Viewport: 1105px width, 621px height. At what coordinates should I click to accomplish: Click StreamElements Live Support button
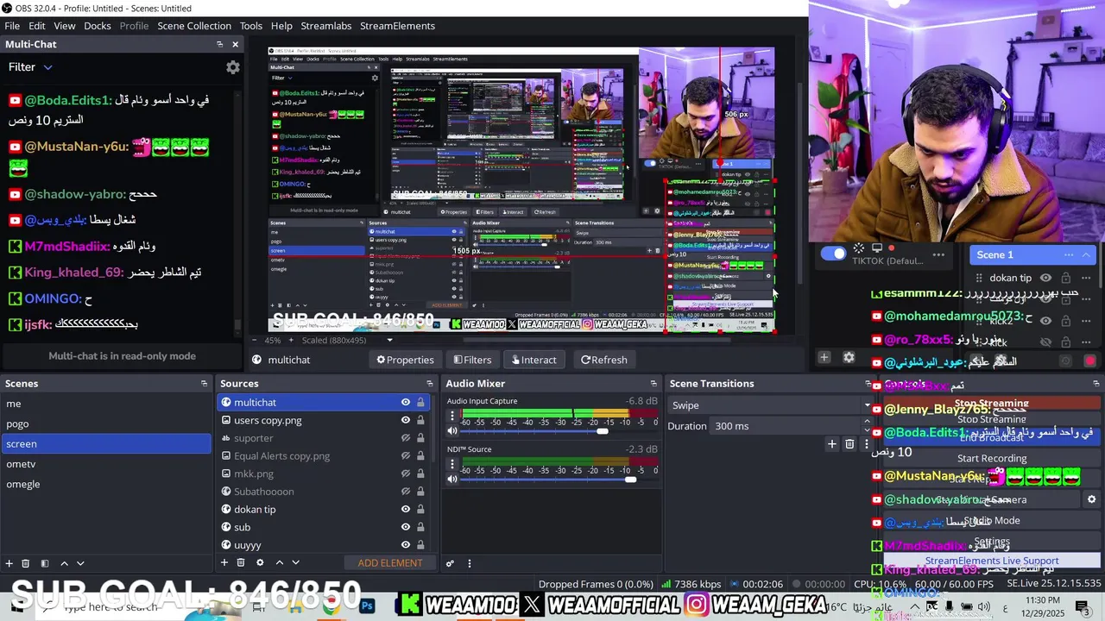992,561
